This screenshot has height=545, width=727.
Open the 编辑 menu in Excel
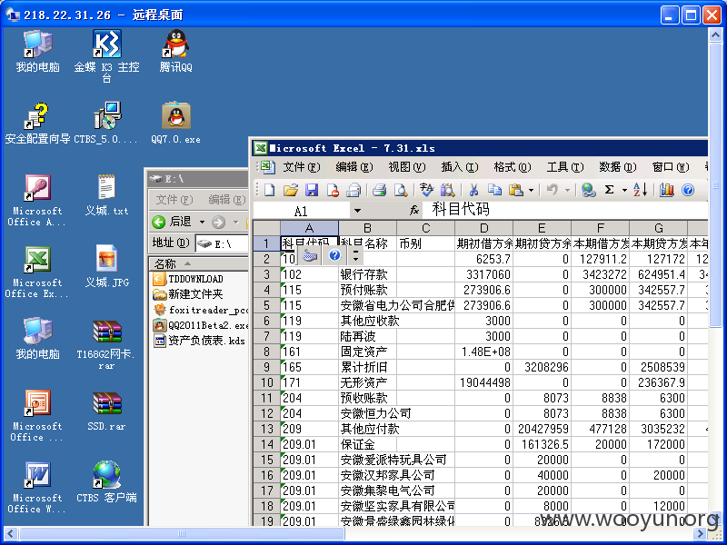coord(354,167)
